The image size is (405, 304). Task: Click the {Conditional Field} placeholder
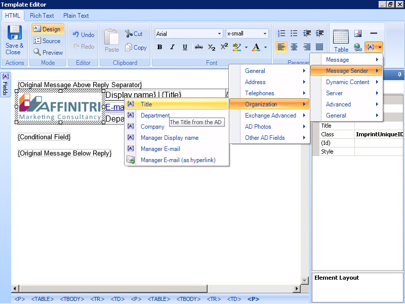pyautogui.click(x=44, y=137)
